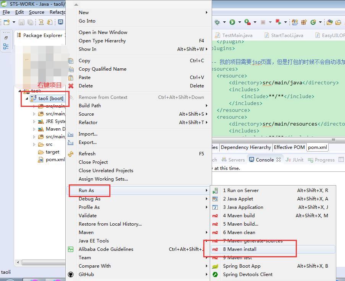The width and height of the screenshot is (345, 281).
Task: Click the Alibaba Code Guidelines menu icon
Action: tap(71, 249)
